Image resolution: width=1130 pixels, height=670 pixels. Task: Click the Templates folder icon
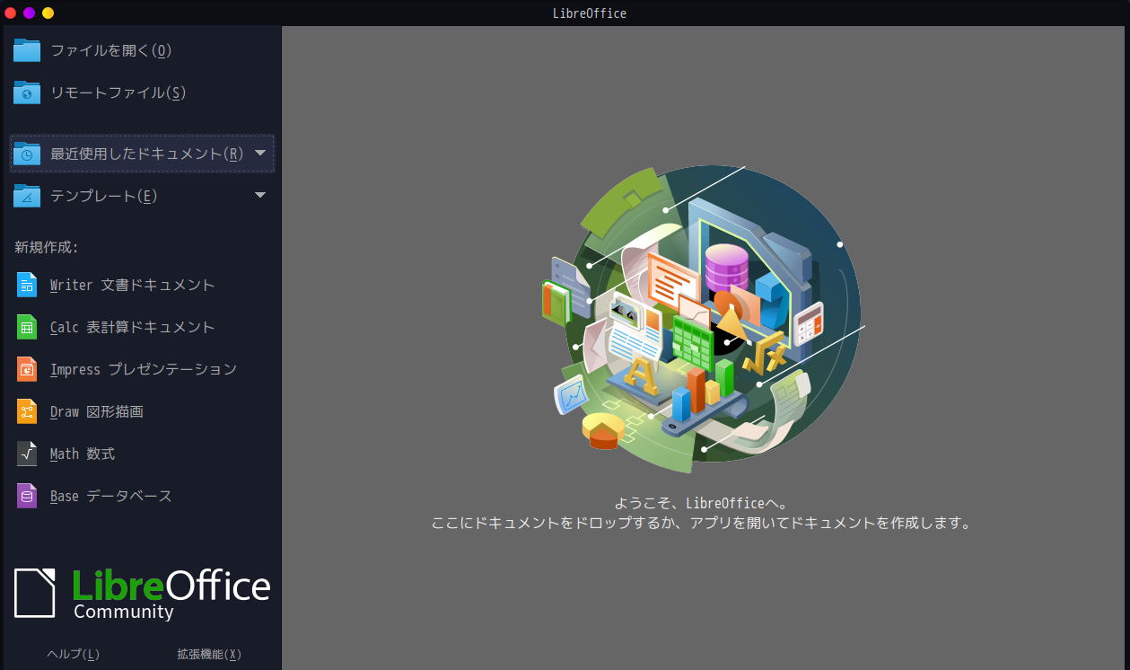pyautogui.click(x=27, y=196)
